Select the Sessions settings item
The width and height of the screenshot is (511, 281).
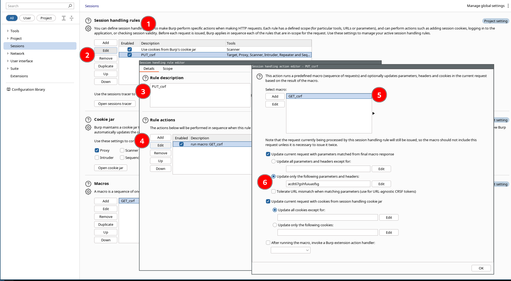coord(40,46)
